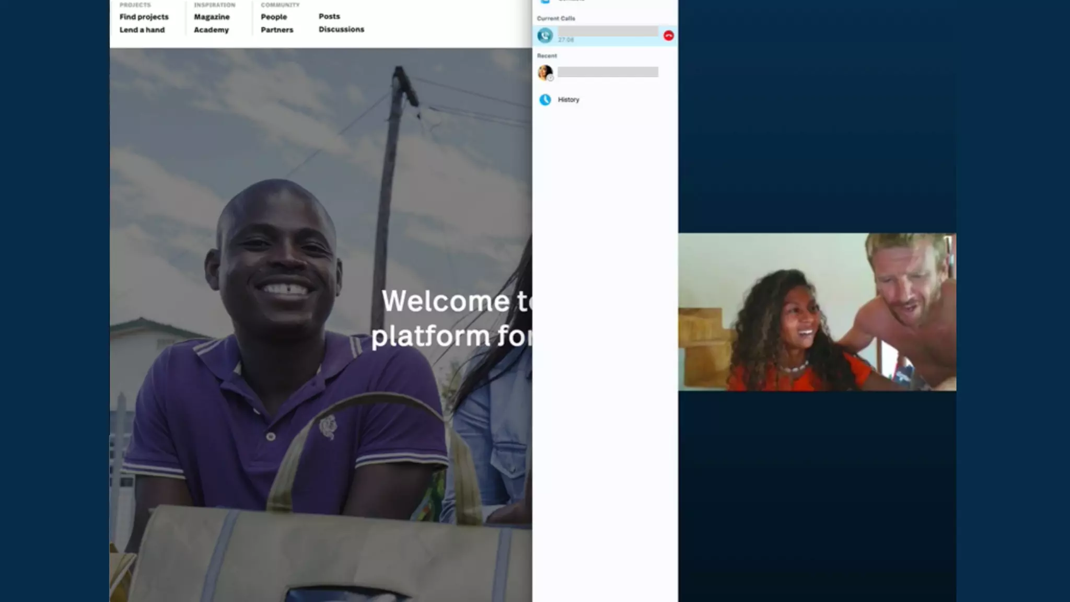
Task: Navigate to the Academy page
Action: tap(211, 30)
